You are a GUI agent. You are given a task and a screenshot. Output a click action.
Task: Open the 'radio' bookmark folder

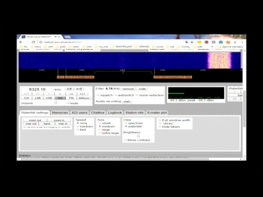74,47
